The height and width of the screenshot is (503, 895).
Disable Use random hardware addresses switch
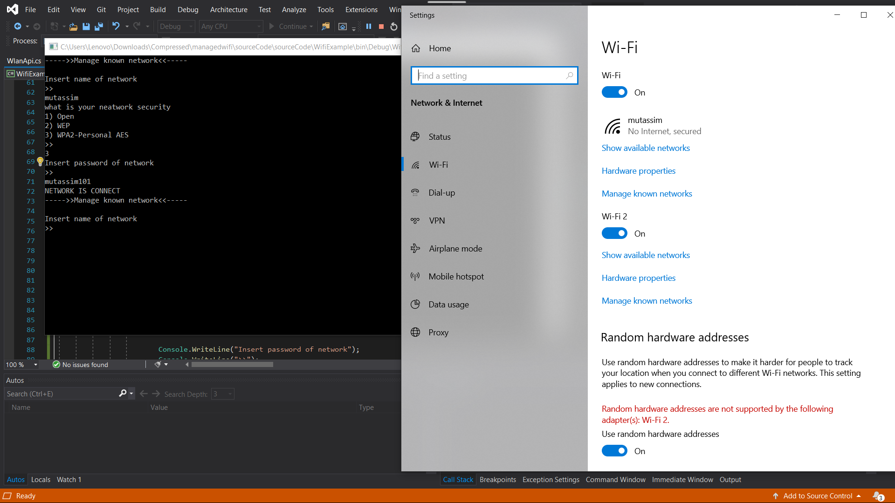pos(614,451)
